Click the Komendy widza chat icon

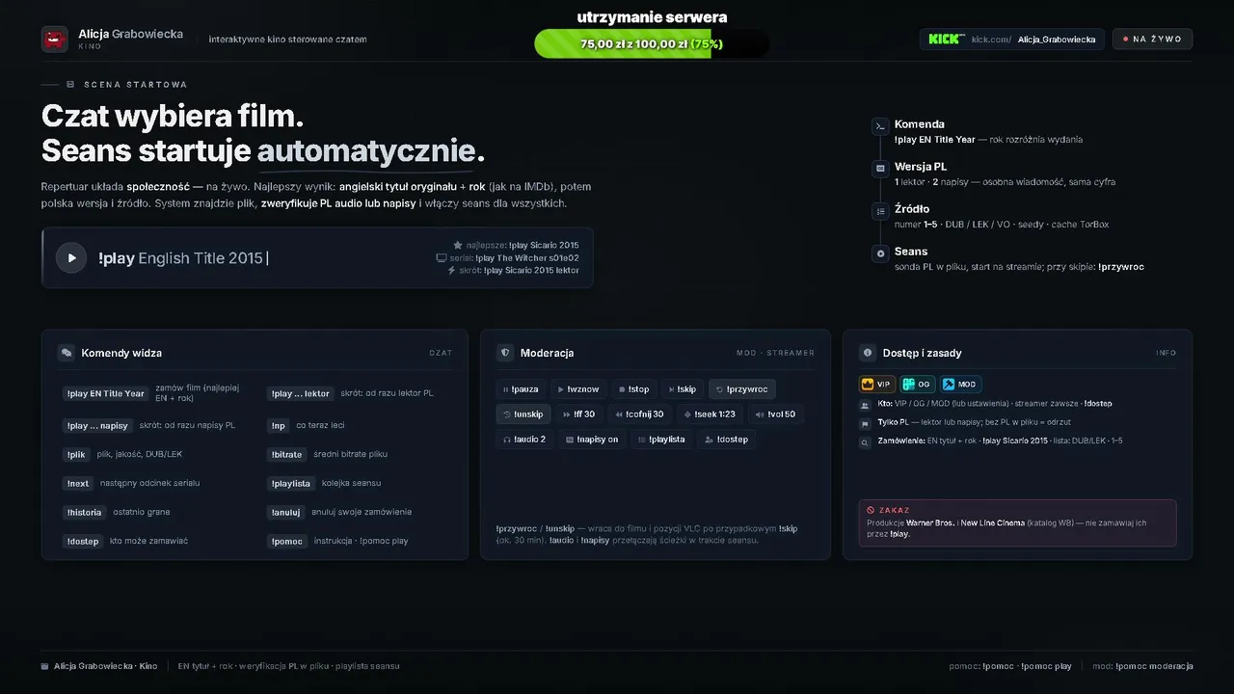tap(66, 353)
